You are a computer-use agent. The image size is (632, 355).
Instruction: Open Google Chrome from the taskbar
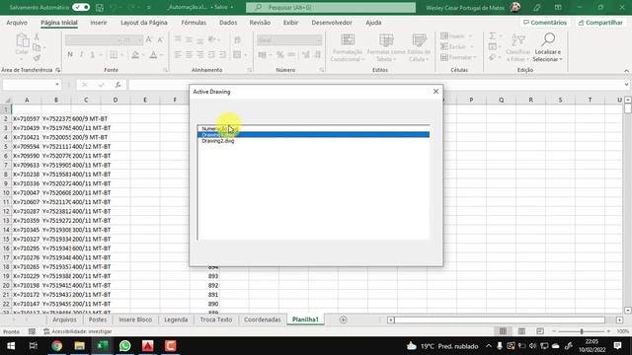pyautogui.click(x=57, y=346)
